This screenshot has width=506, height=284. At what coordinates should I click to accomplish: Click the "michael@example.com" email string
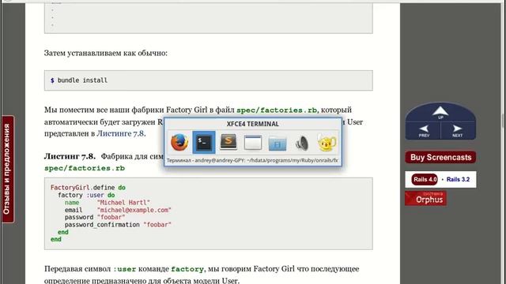point(134,210)
